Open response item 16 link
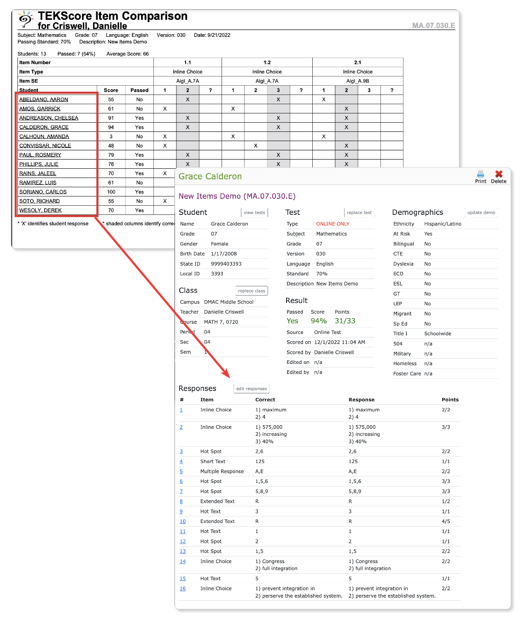The image size is (526, 617). pos(182,589)
